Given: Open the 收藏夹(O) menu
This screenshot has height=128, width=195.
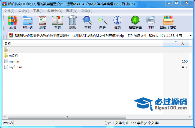Looking at the screenshot, I should tap(55, 11).
